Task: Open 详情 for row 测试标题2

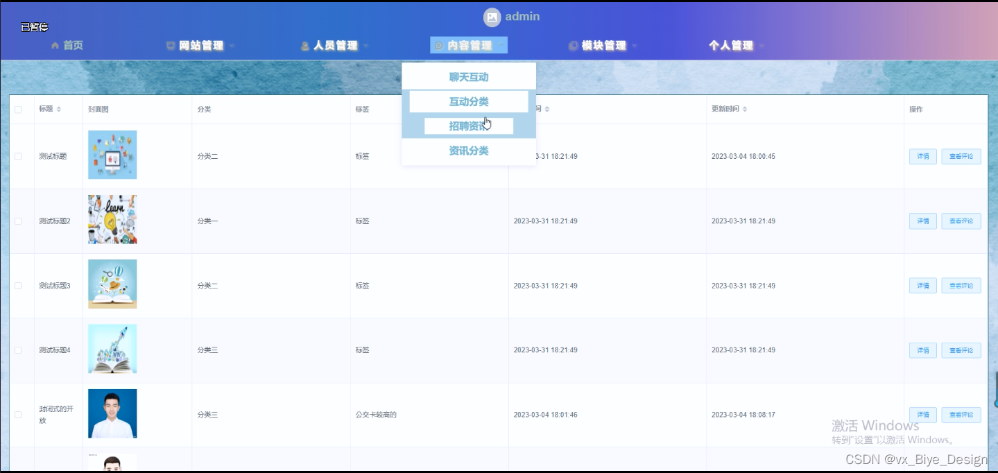Action: [x=923, y=221]
